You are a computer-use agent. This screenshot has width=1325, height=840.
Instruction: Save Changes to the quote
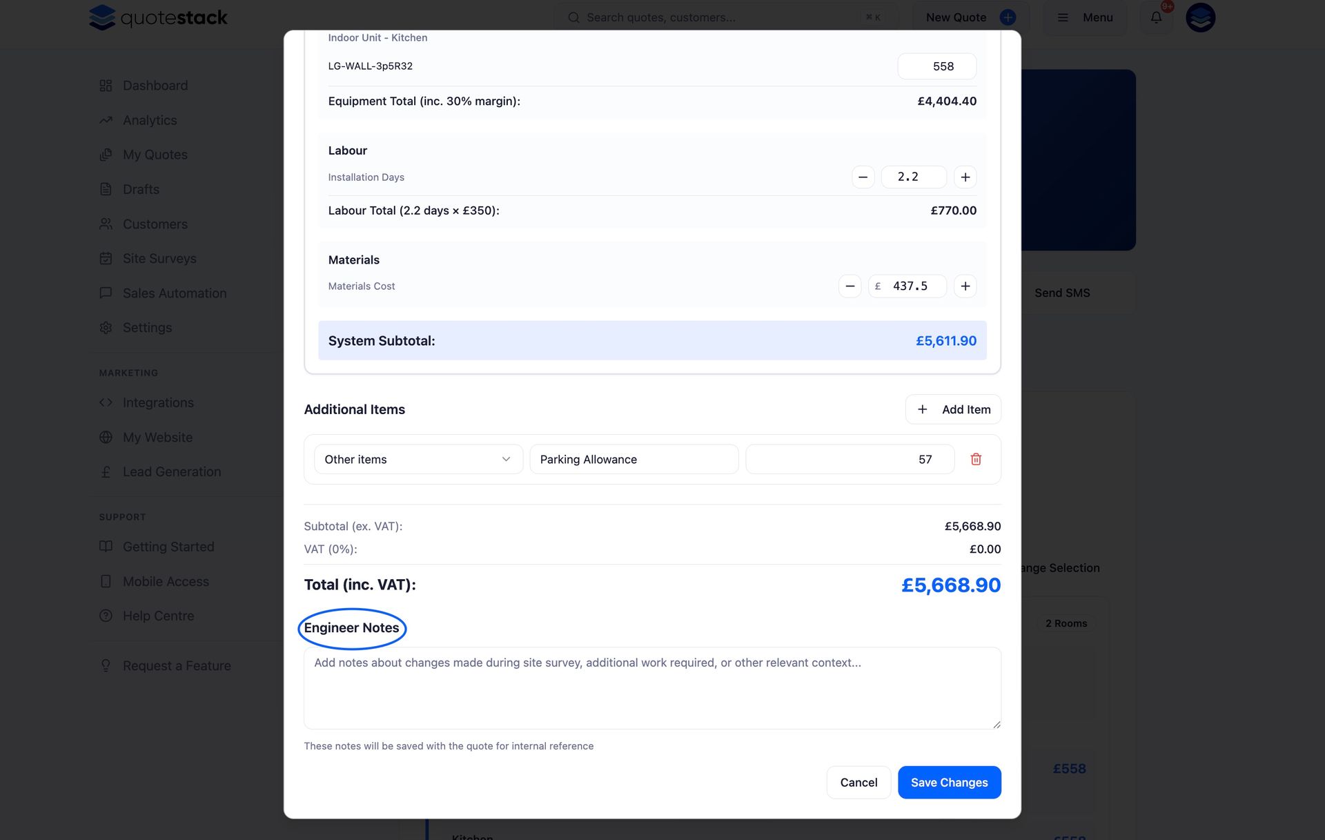[x=949, y=783]
